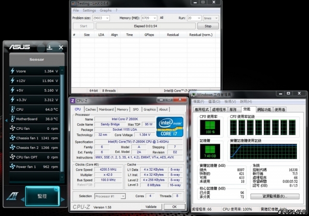Open the 服務 tab in Task Manager

[x=233, y=109]
